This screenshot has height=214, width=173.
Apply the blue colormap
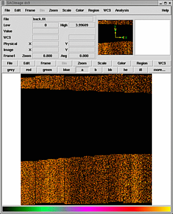[x=66, y=70]
